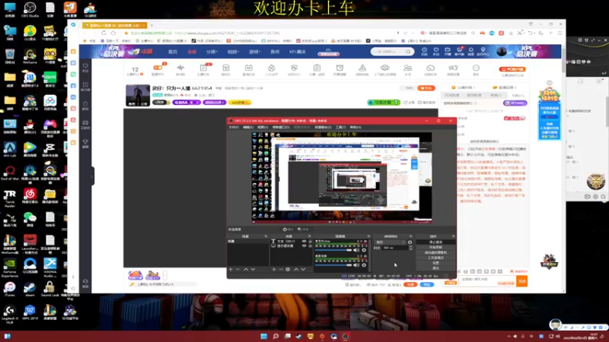Pop out the Controls dock panel

click(453, 236)
